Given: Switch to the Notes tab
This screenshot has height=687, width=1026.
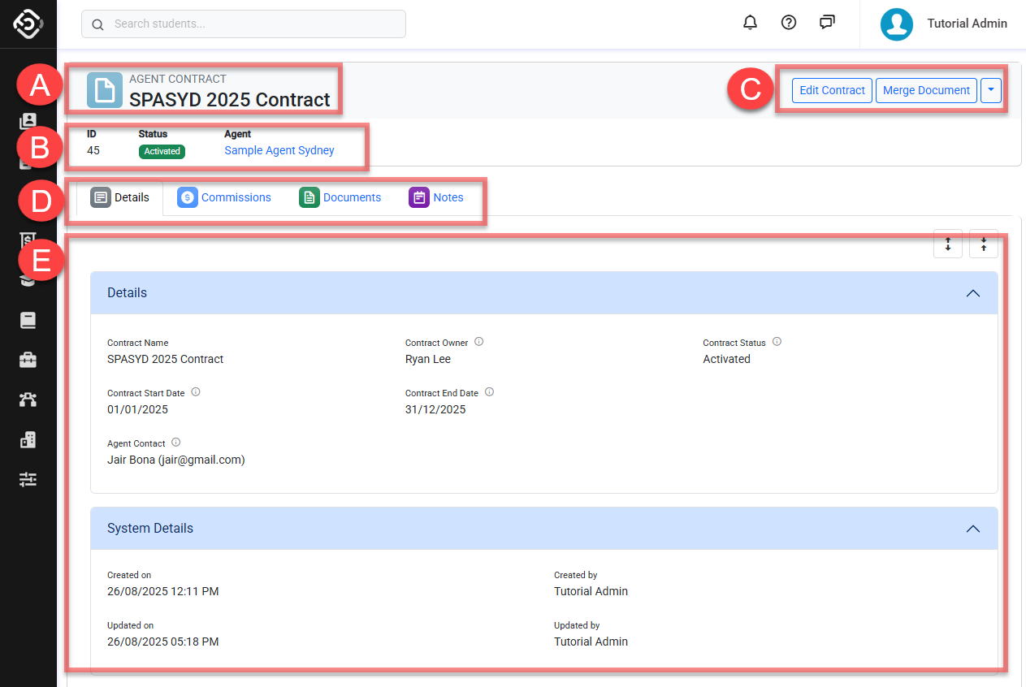Looking at the screenshot, I should (436, 197).
